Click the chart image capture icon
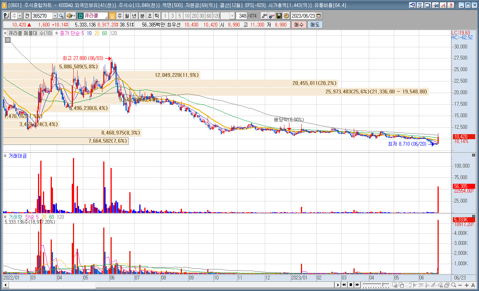Image resolution: width=479 pixels, height=291 pixels. tap(447, 285)
